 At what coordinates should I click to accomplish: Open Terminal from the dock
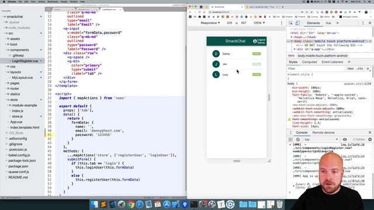(x=194, y=204)
